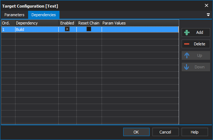The width and height of the screenshot is (213, 140).
Task: Click the Delete dependency button
Action: coord(196,44)
